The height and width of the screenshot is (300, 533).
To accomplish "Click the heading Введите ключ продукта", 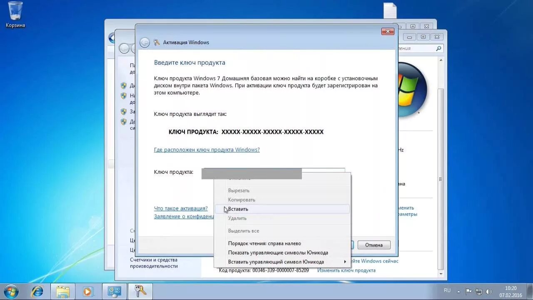I will point(189,62).
